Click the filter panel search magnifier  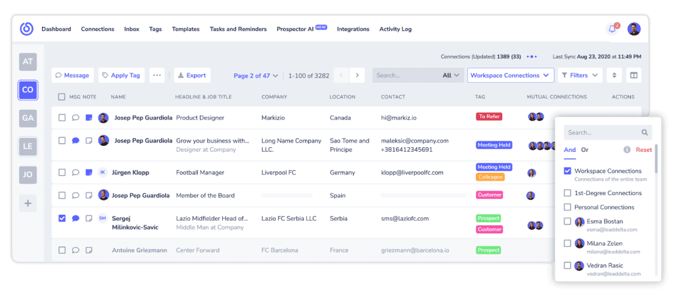point(645,133)
